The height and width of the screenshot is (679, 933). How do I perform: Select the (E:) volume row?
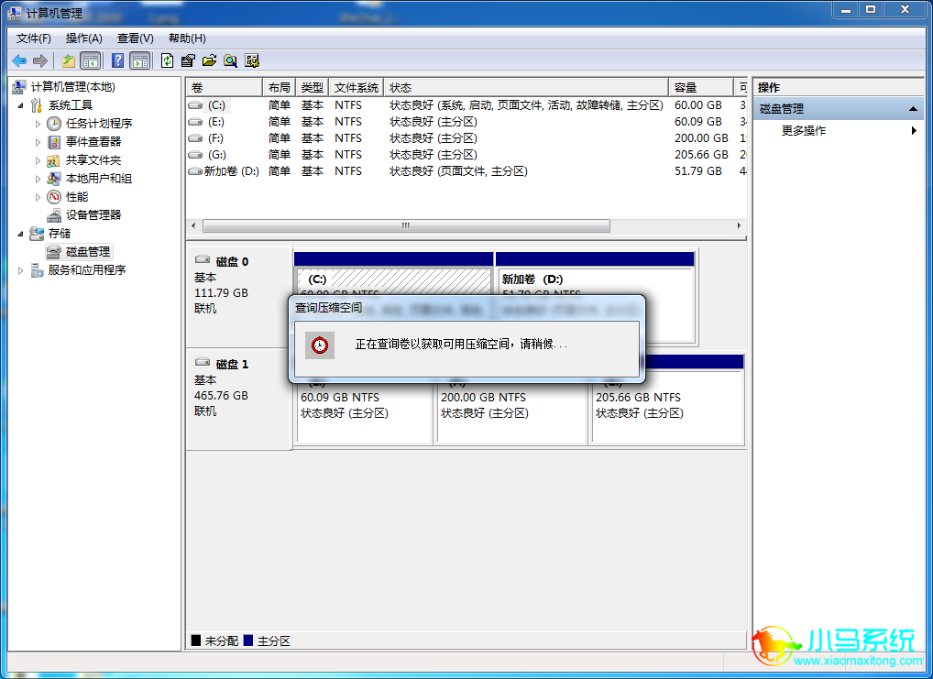click(466, 121)
